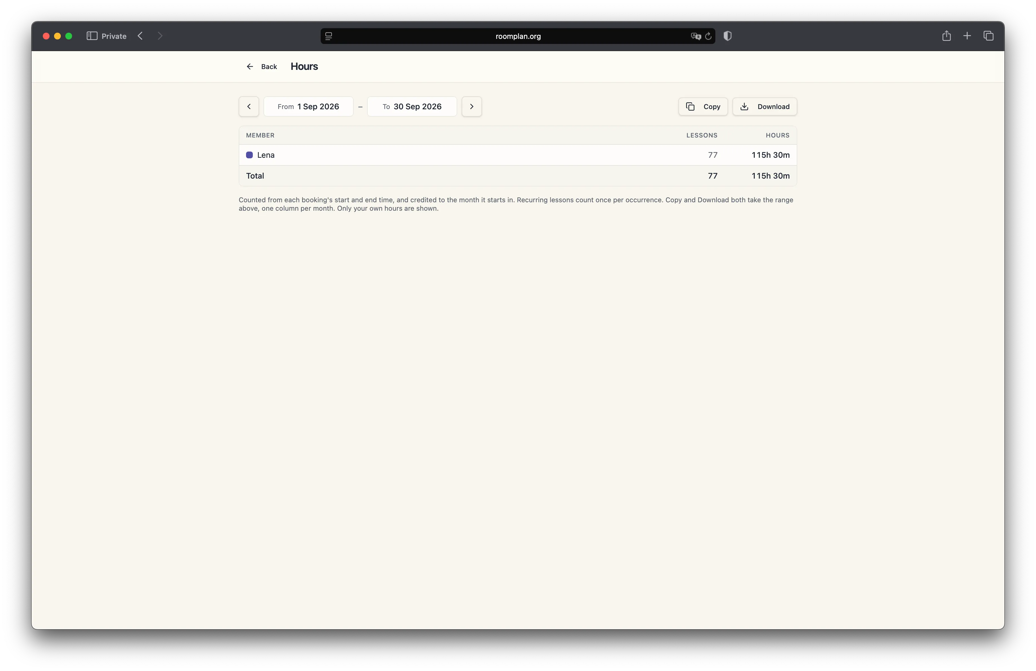This screenshot has width=1036, height=671.
Task: Download the hours report
Action: point(765,107)
